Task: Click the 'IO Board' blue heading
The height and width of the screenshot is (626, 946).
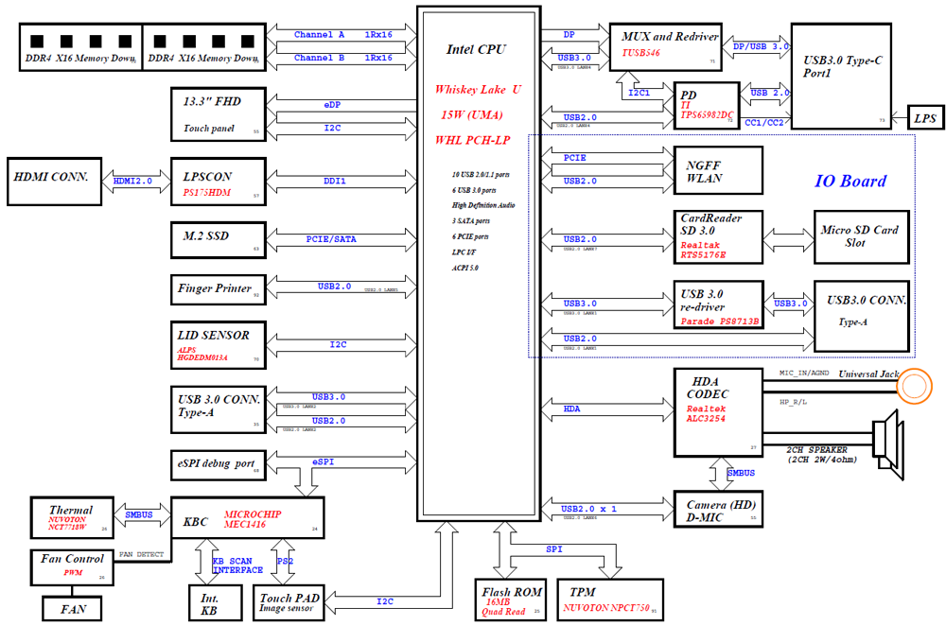Action: pyautogui.click(x=850, y=181)
